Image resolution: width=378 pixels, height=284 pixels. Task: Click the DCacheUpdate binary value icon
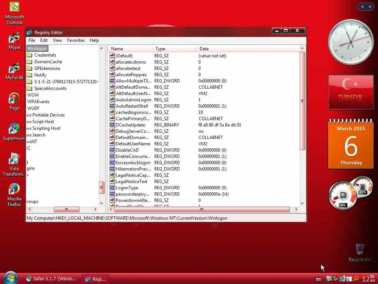(x=112, y=125)
